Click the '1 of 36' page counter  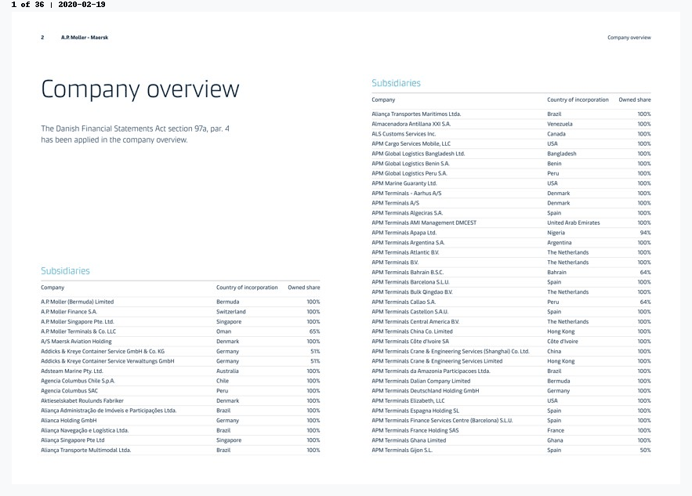point(27,5)
